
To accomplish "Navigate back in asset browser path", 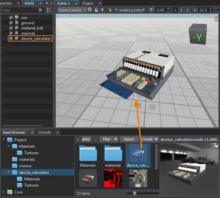I will point(77,139).
